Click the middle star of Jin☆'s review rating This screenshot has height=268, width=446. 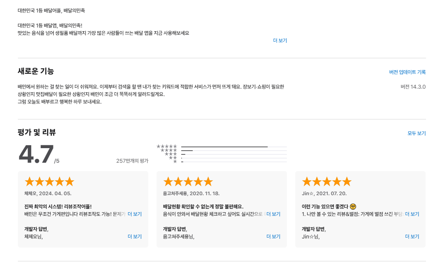327,181
